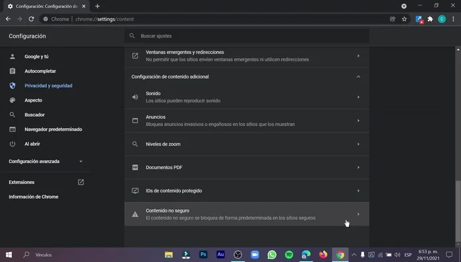461x262 pixels.
Task: Open the share page icon in address bar
Action: pyautogui.click(x=392, y=19)
